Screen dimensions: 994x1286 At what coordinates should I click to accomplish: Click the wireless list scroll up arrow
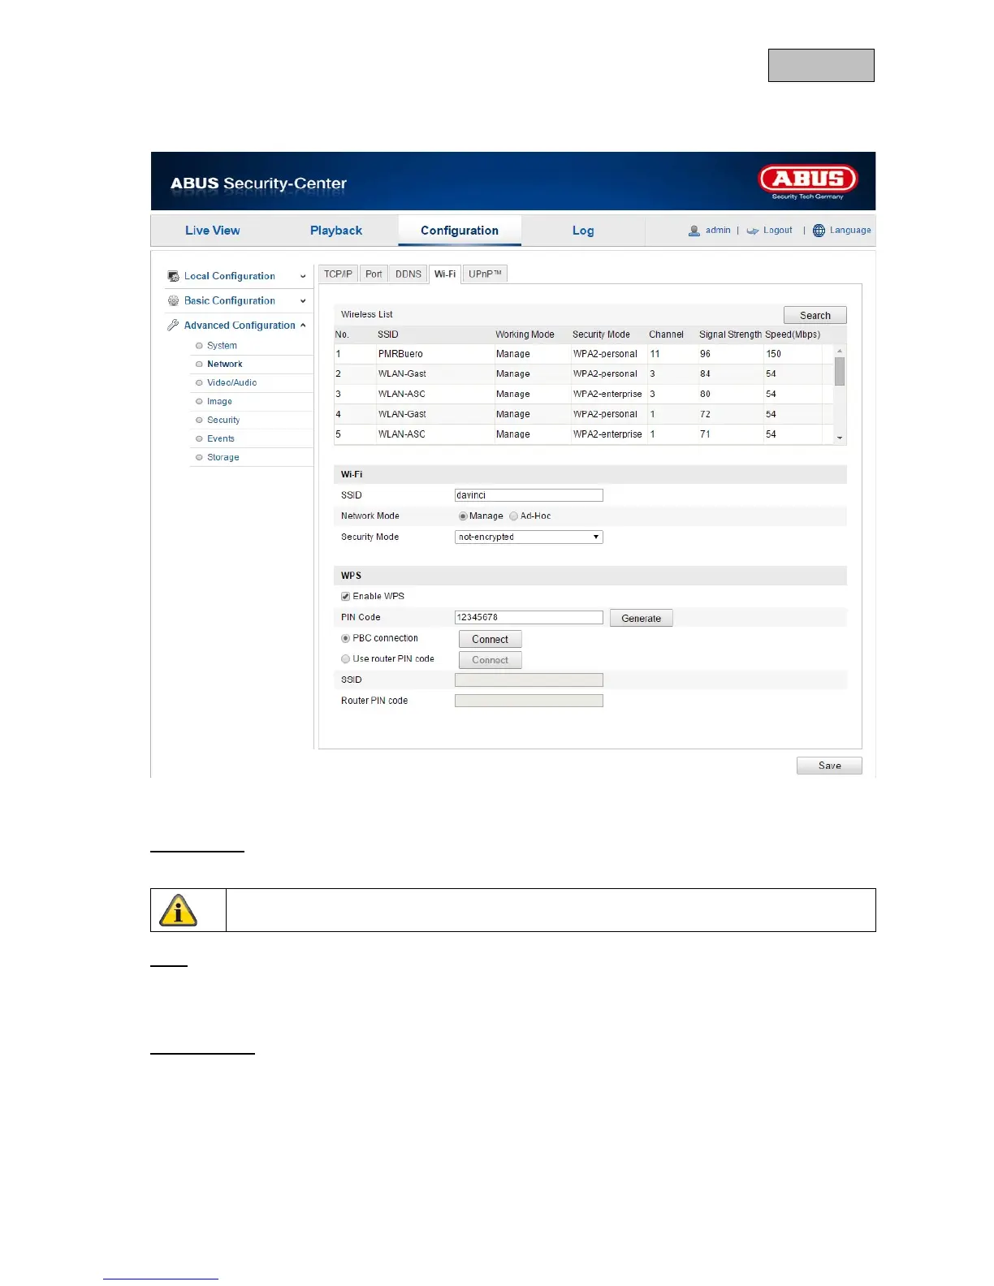click(x=840, y=351)
